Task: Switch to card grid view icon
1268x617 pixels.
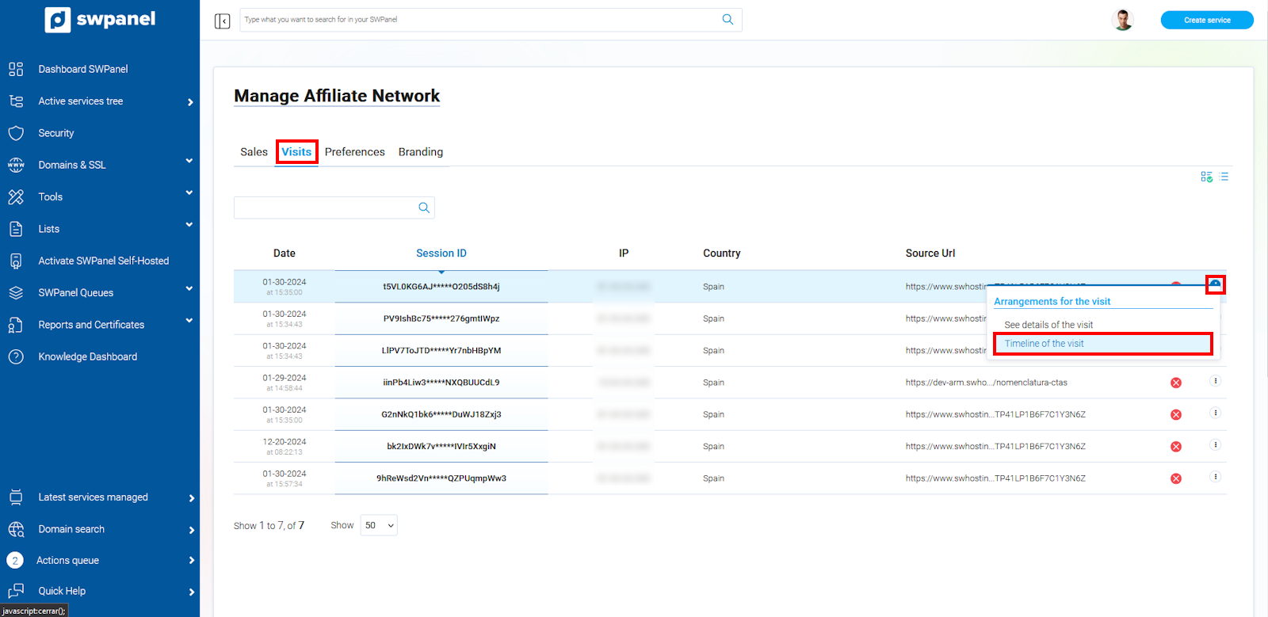Action: pyautogui.click(x=1206, y=177)
